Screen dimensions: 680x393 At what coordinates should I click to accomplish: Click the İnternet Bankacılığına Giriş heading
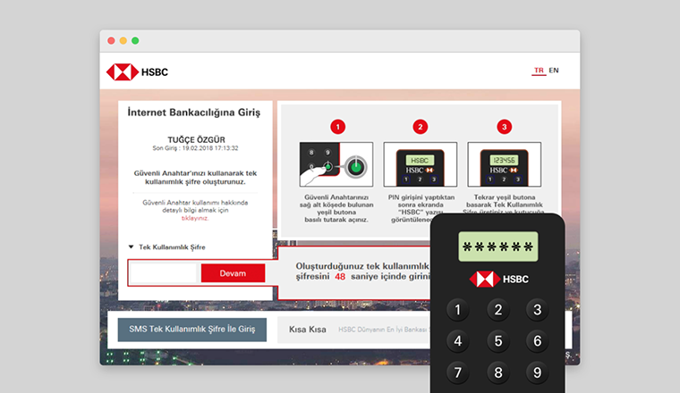(194, 113)
